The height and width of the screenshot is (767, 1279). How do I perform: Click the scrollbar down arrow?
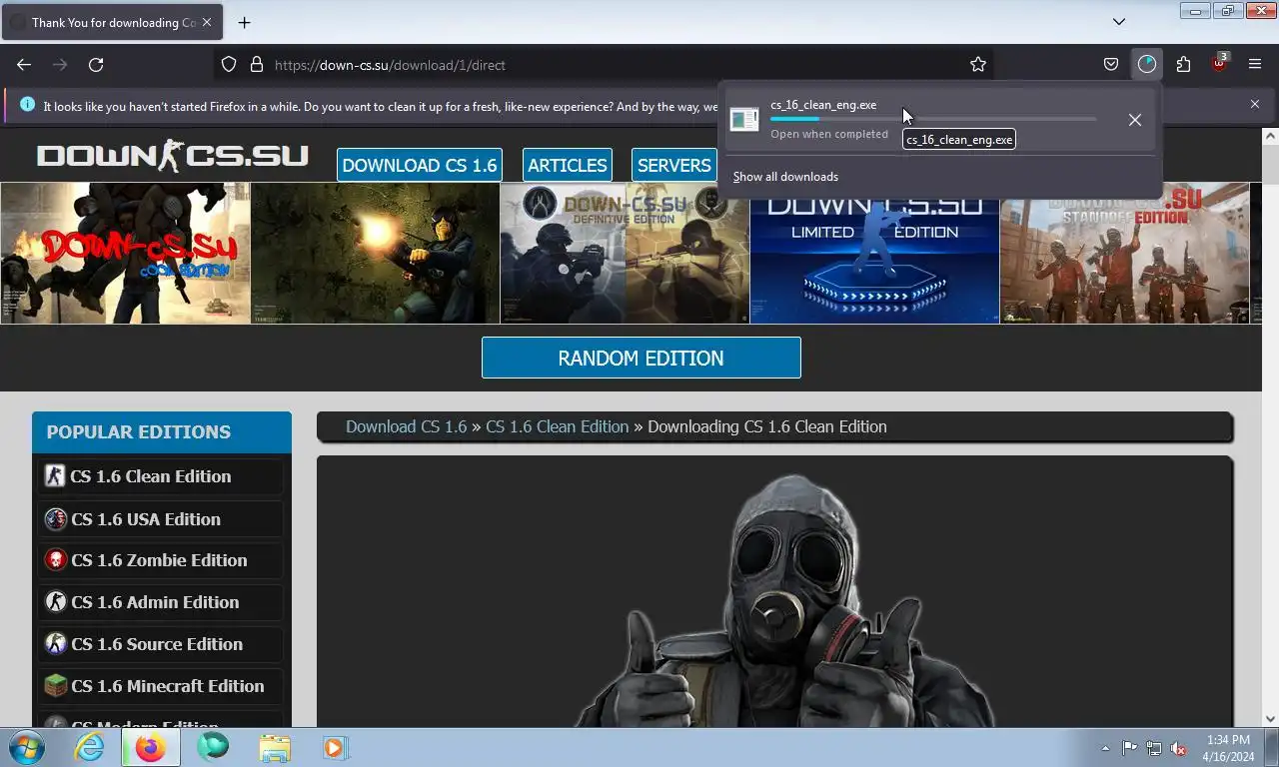coord(1270,718)
